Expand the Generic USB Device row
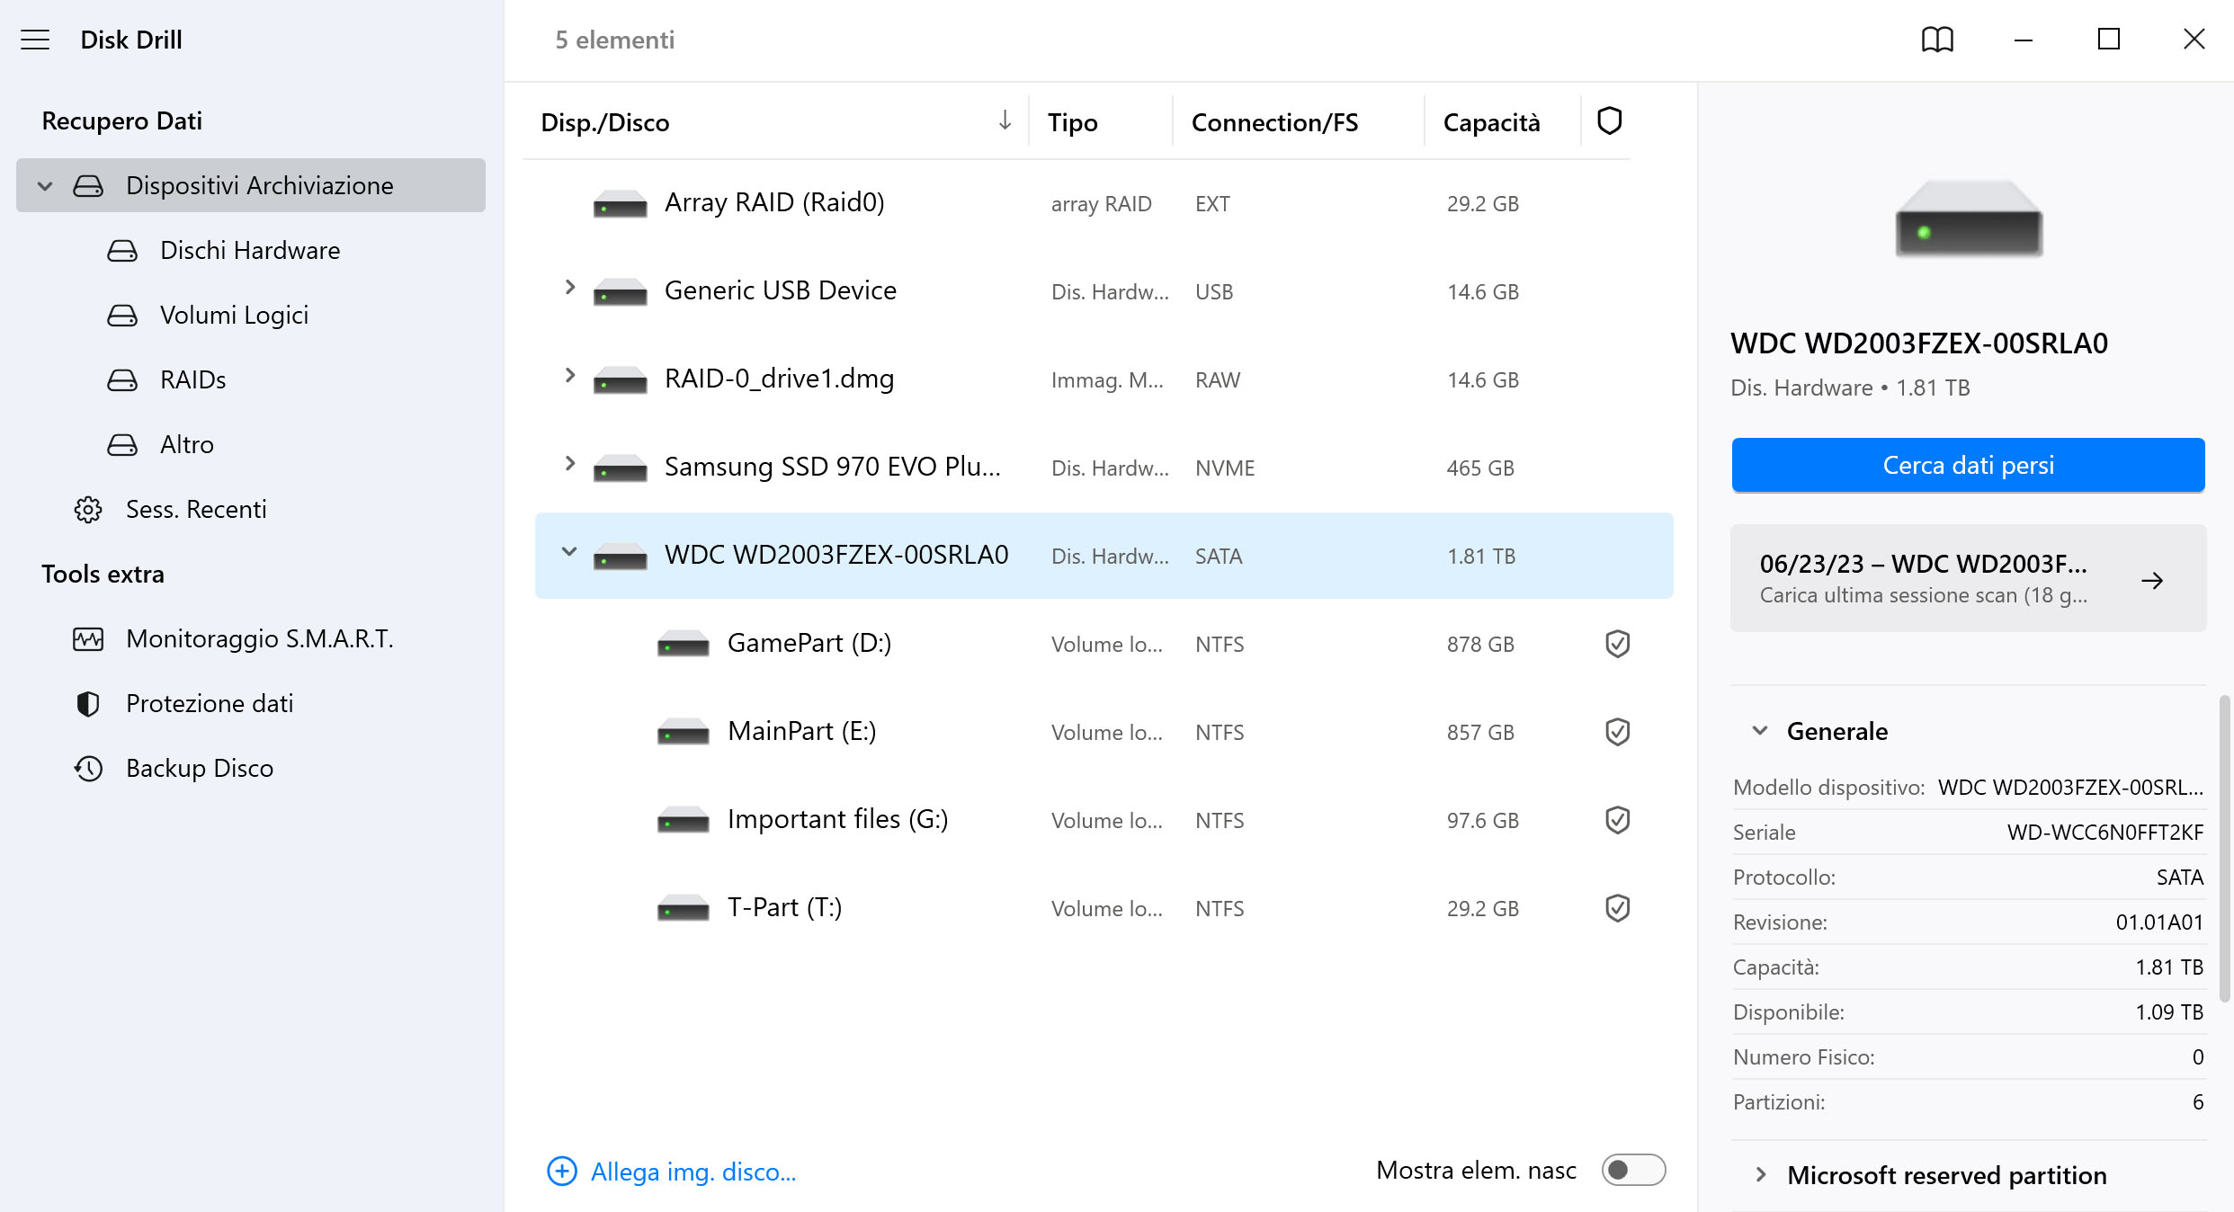The image size is (2234, 1212). coord(569,287)
